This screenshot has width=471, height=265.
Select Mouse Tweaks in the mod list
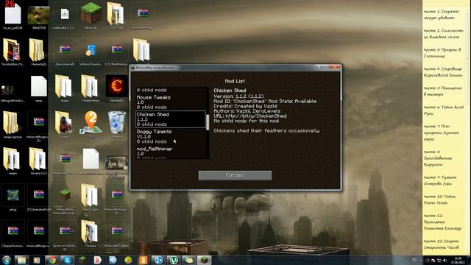tap(171, 102)
